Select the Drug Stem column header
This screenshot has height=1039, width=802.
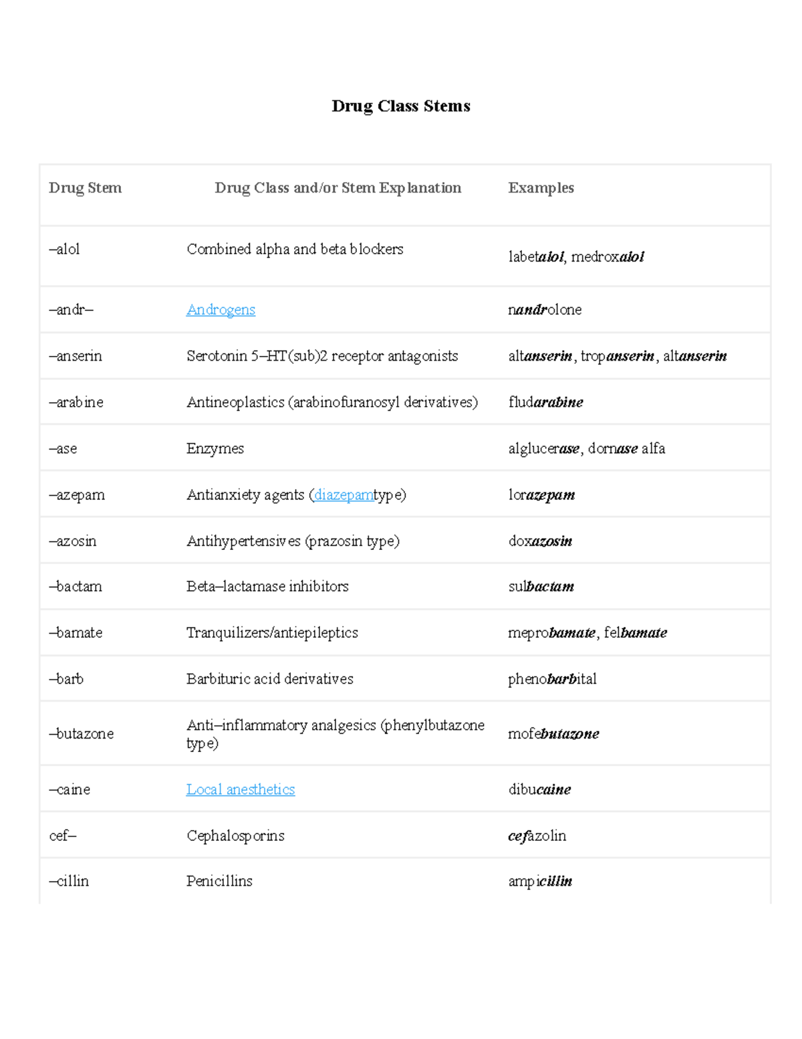pyautogui.click(x=86, y=188)
